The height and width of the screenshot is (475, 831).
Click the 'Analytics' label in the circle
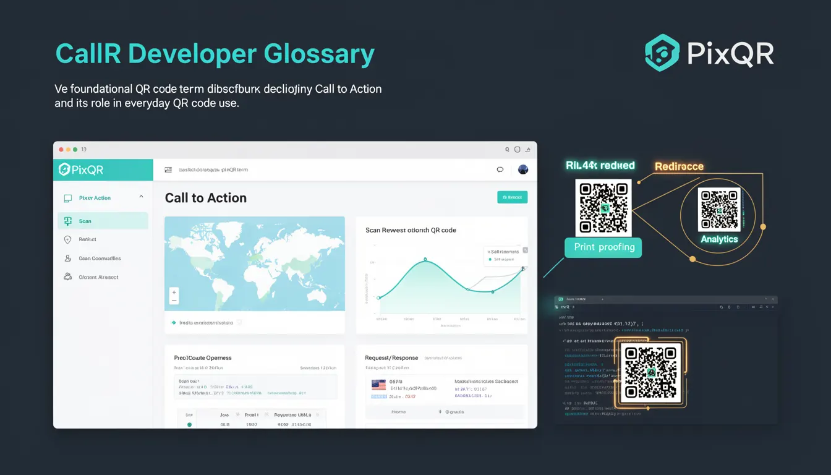pos(719,239)
